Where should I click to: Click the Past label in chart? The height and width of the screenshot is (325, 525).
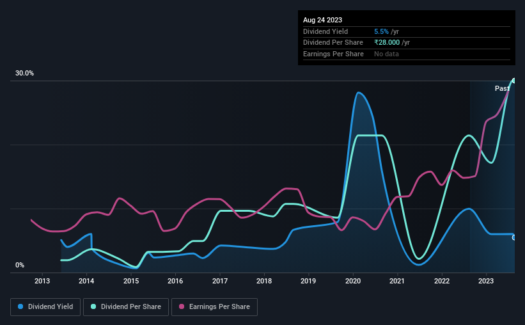502,88
